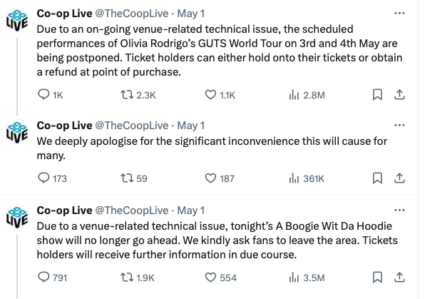Open more options on the A Boogie tweet

399,210
